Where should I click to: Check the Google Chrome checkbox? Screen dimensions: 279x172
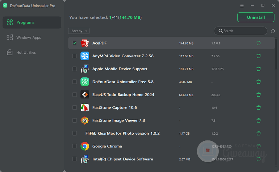coord(75,146)
